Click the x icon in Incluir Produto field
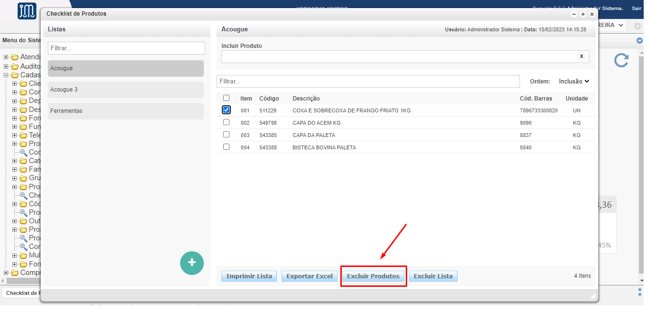This screenshot has height=311, width=647. tap(582, 56)
